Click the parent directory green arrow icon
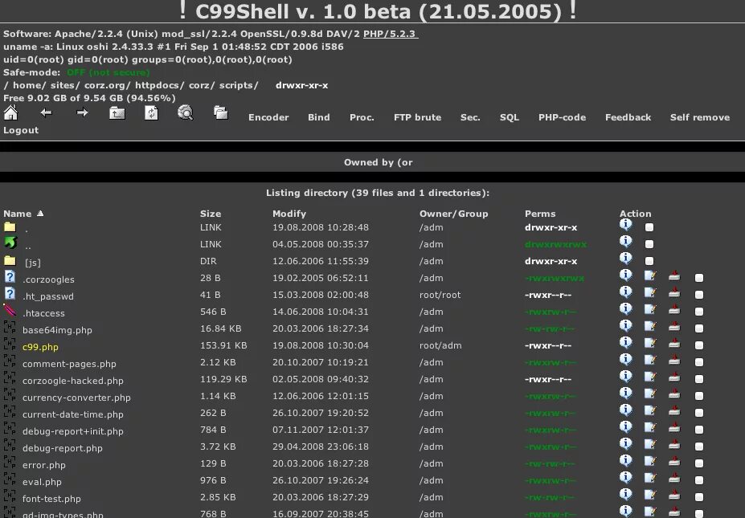The height and width of the screenshot is (518, 745). click(x=10, y=243)
